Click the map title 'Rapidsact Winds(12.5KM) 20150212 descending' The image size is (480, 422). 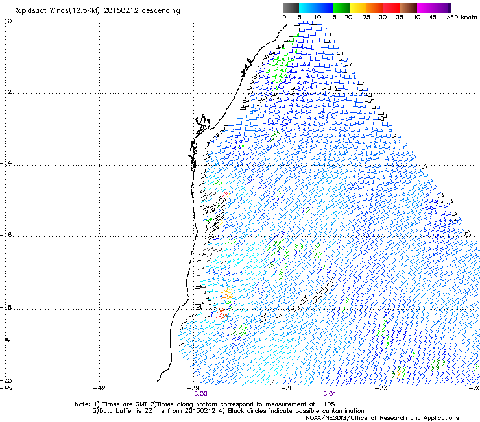[97, 11]
